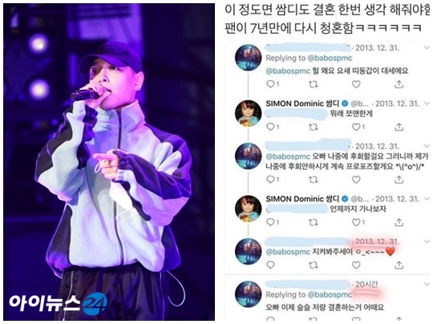Open the 2013. 12. 31. timestamp on 지켜봐주세여 tweet

[x=377, y=241]
